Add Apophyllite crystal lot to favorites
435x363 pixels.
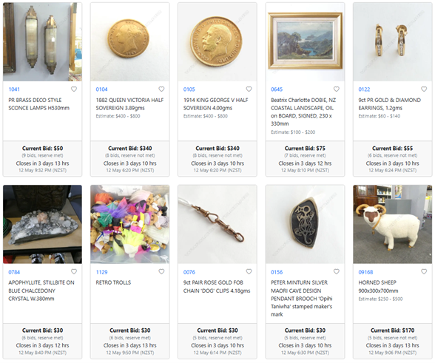tap(74, 271)
